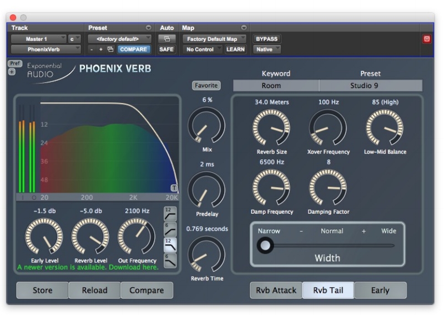Click the 0.769 seconds reverb time value

(x=207, y=229)
